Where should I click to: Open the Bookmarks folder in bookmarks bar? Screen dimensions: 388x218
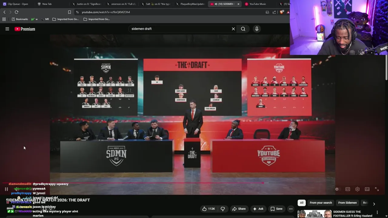point(20,19)
